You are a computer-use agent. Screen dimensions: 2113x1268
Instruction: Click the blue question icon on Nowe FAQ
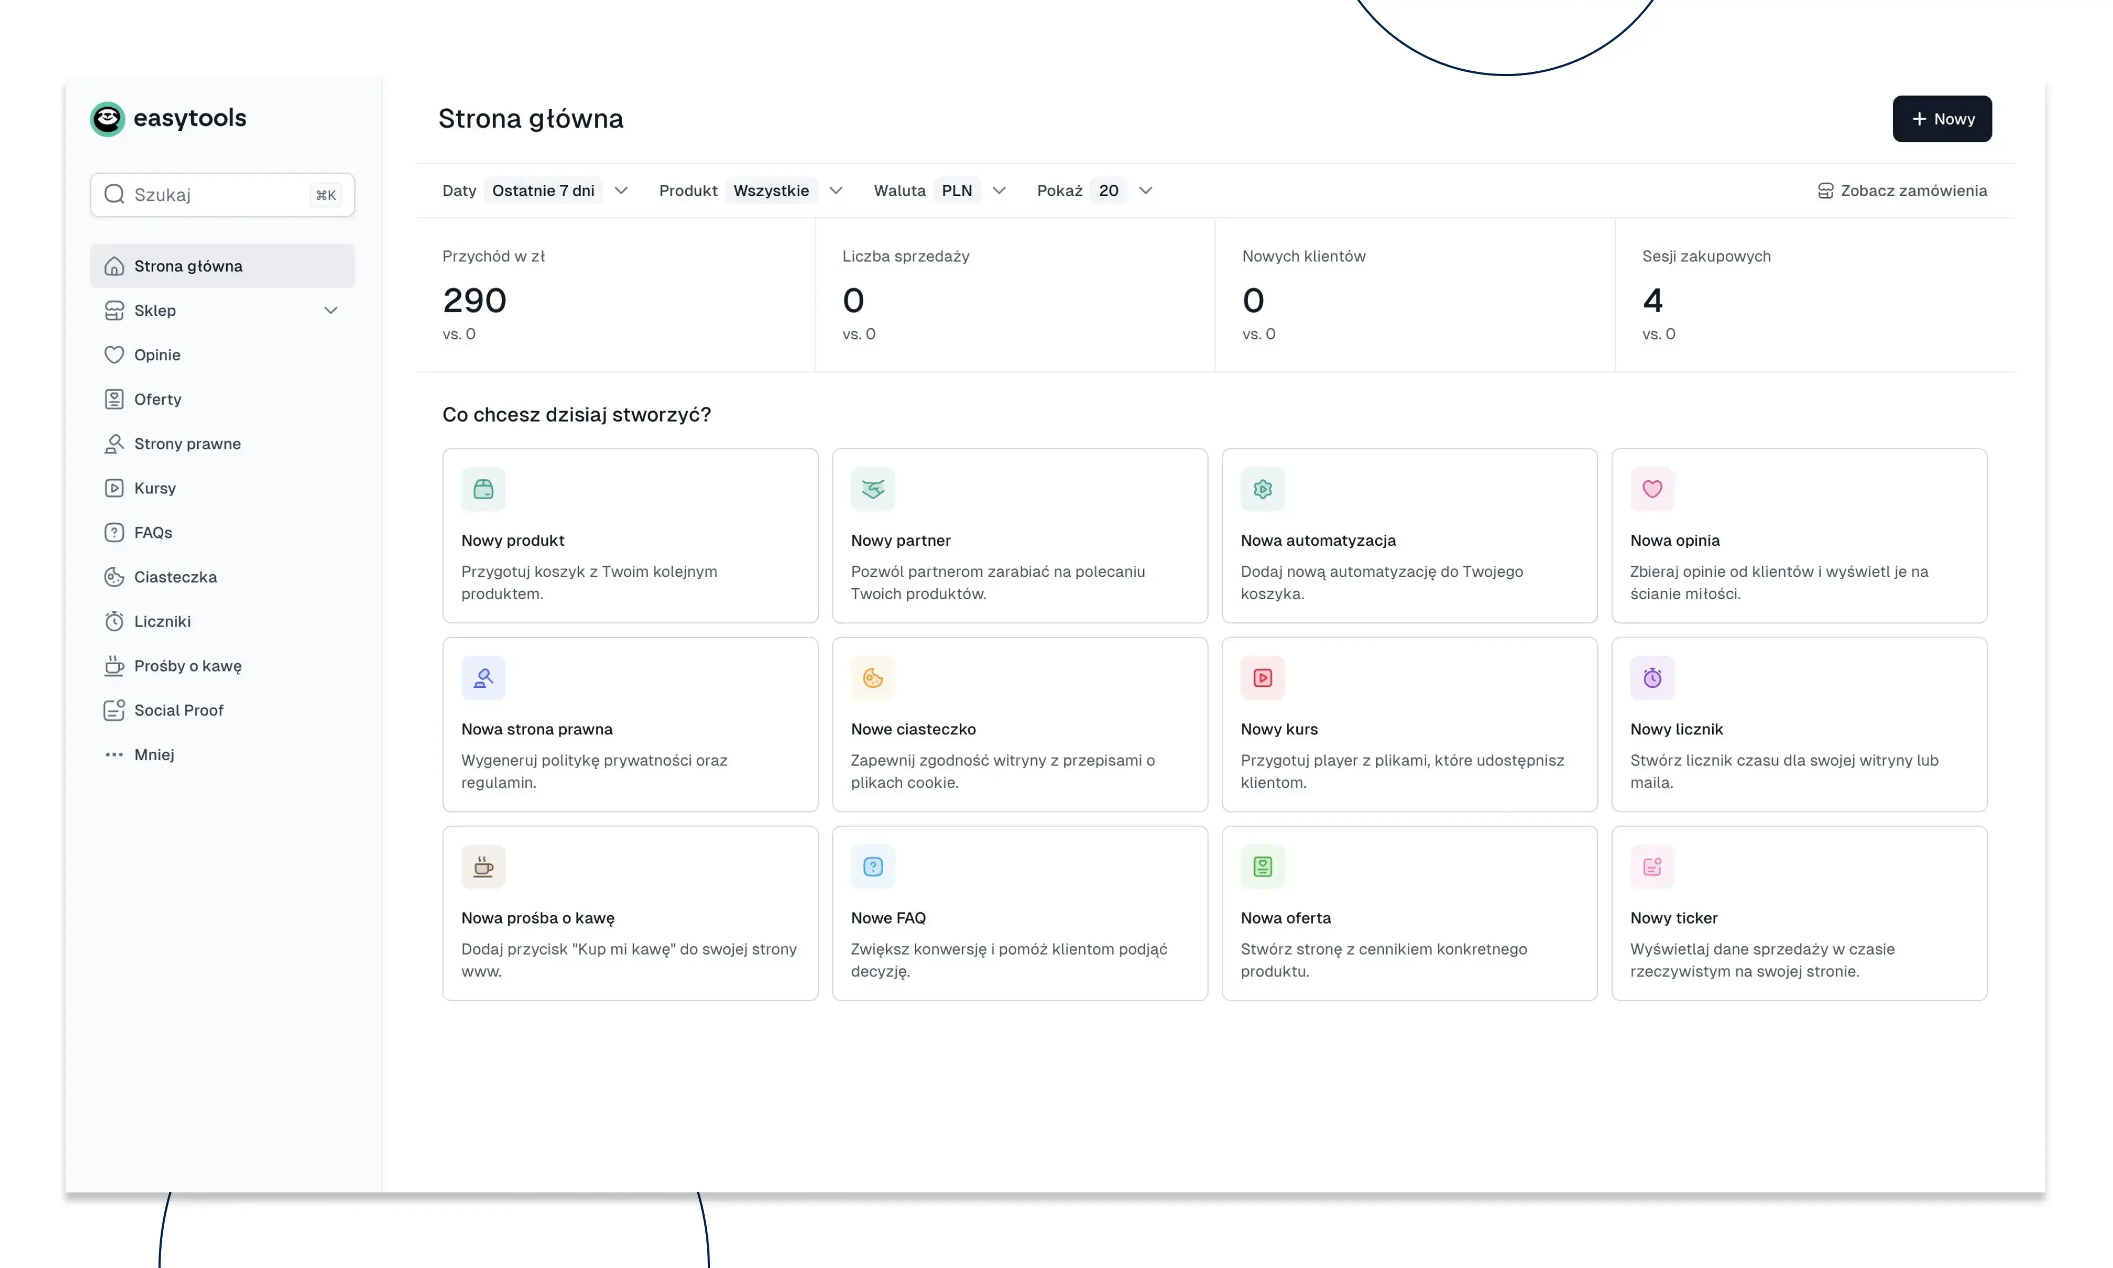click(872, 866)
